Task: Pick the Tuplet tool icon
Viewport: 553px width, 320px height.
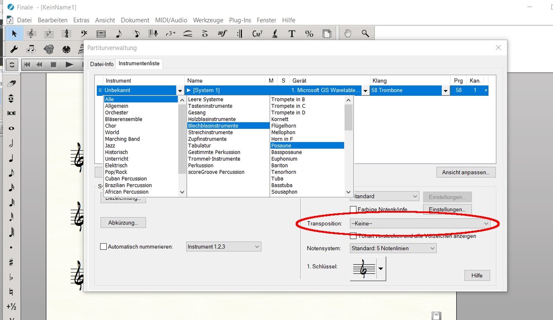Action: [x=171, y=34]
